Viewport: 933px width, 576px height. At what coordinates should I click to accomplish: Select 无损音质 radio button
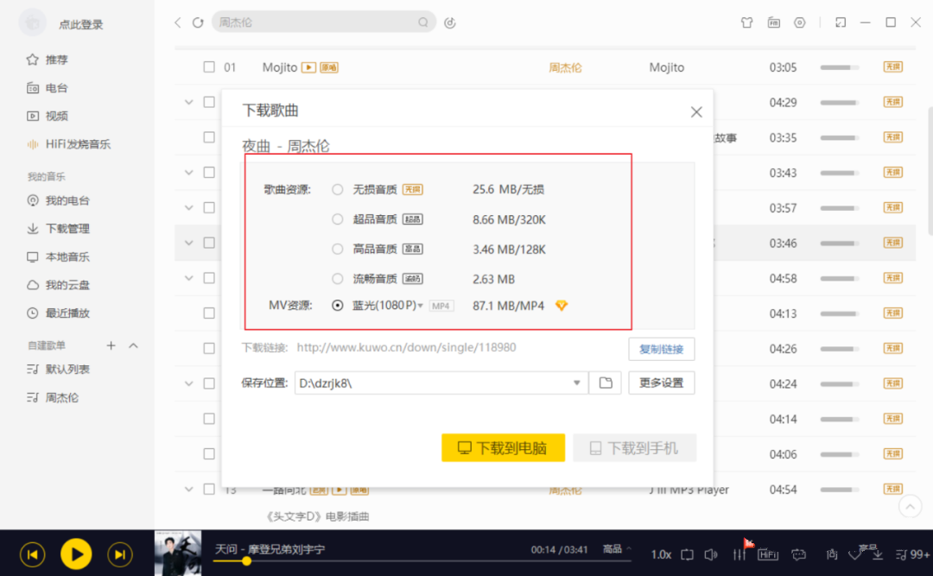[x=338, y=189]
